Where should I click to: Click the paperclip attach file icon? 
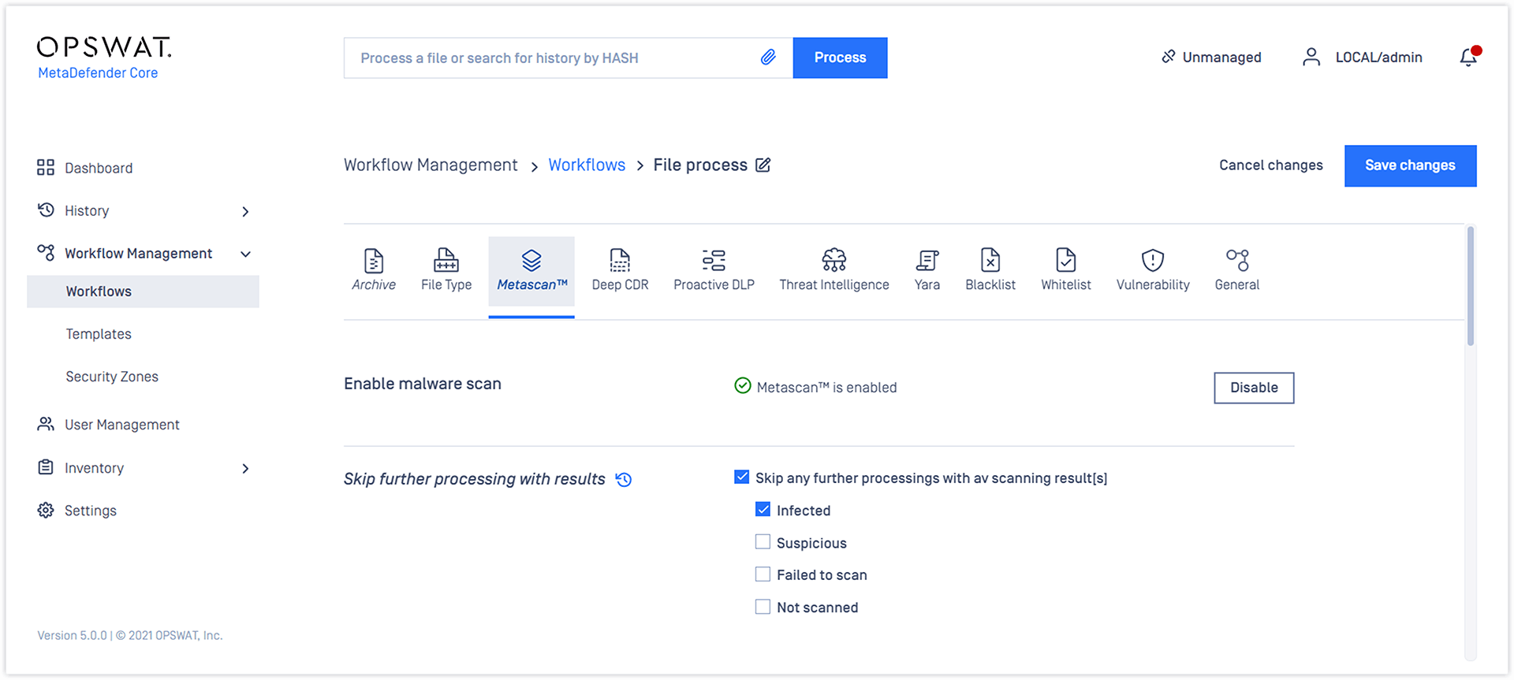[x=768, y=58]
